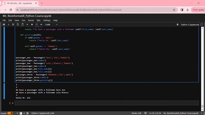Click the trusted notebook shield icon
The height and width of the screenshot is (115, 205).
(145, 113)
